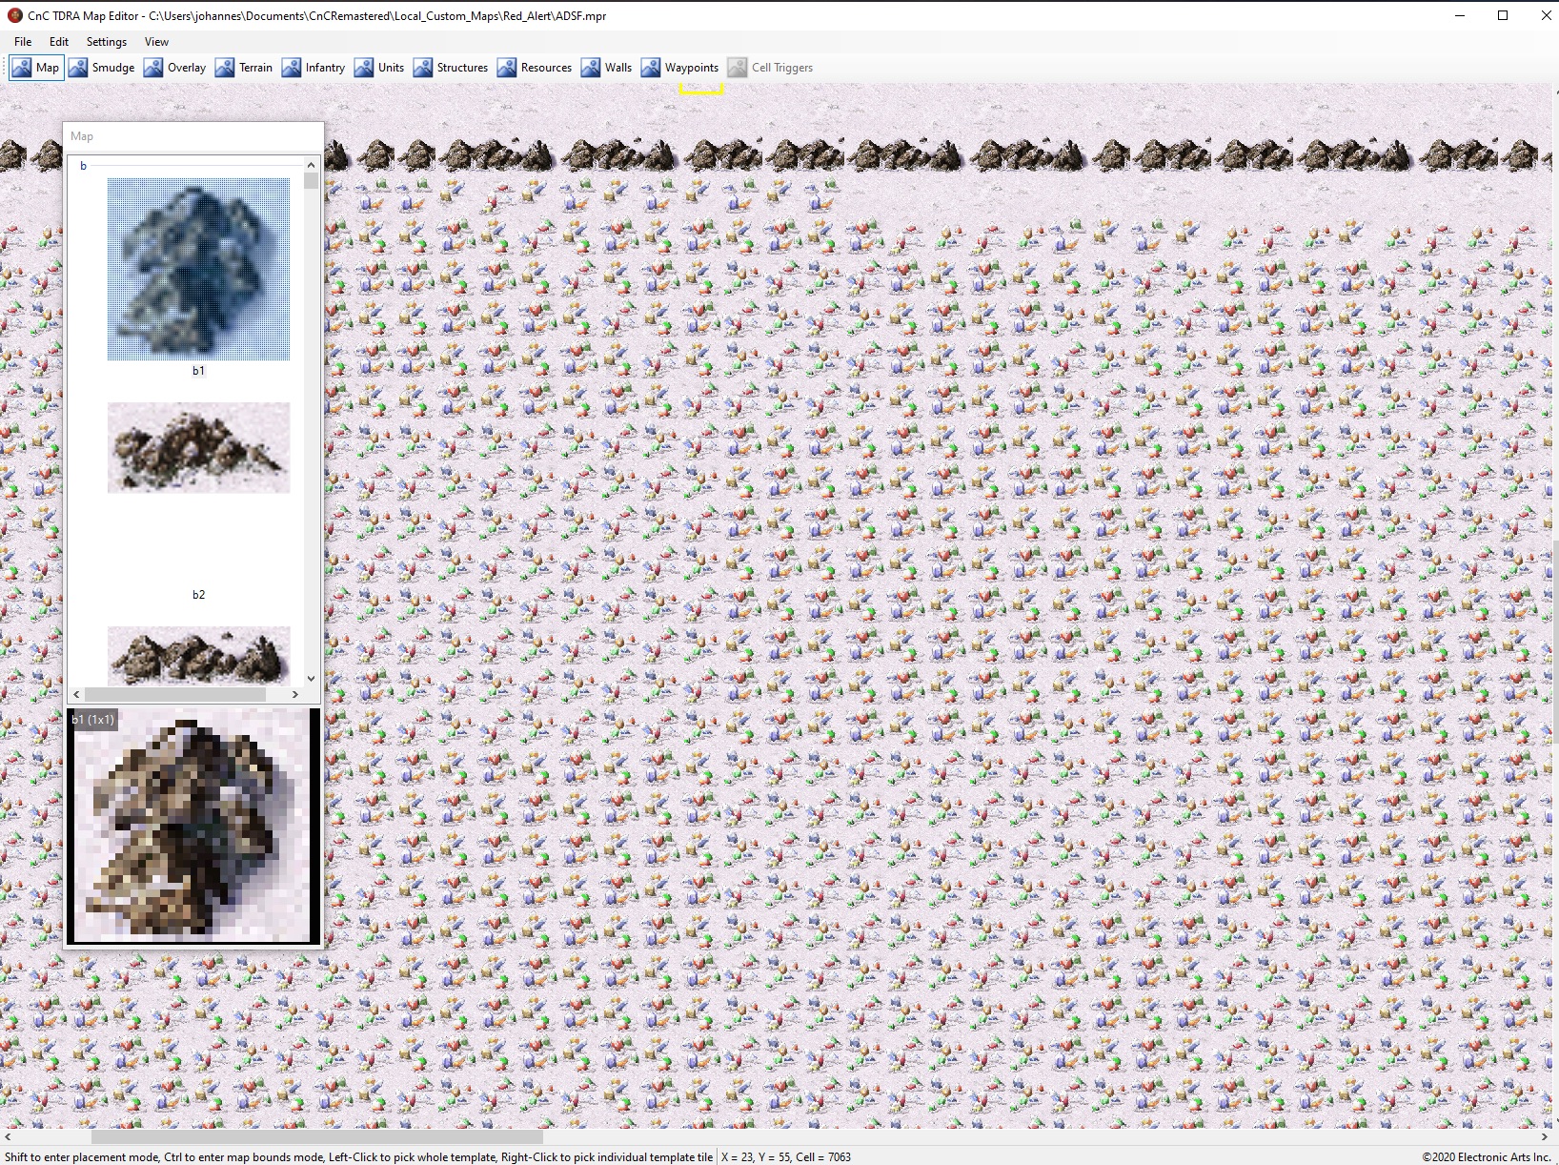Click left arrow of map horizontal scrollbar
This screenshot has height=1165, width=1559.
(8, 1137)
